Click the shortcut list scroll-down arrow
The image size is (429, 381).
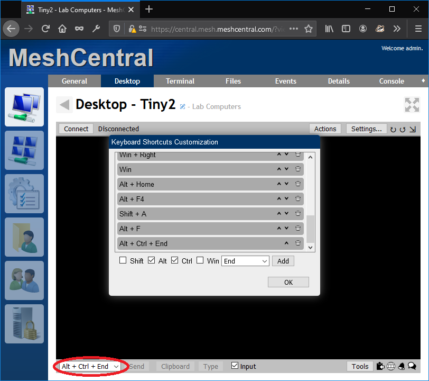click(x=310, y=247)
